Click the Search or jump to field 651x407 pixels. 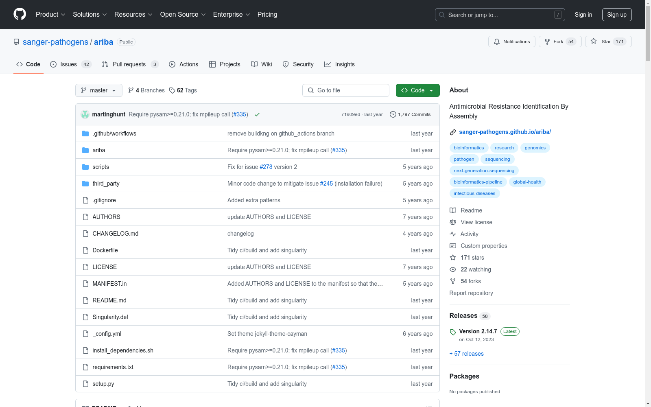[x=500, y=15]
